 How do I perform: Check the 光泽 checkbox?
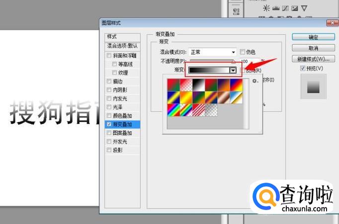click(109, 107)
